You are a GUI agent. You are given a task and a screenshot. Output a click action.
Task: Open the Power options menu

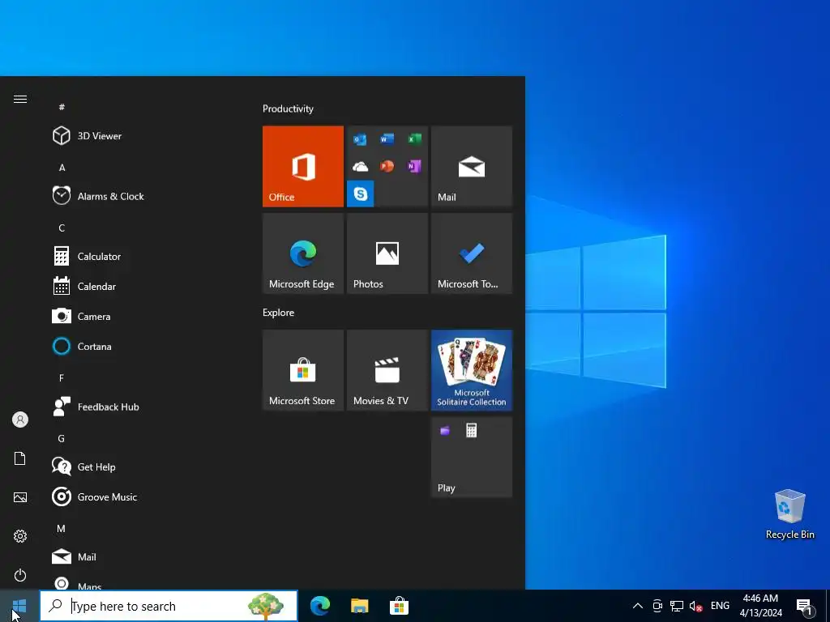pos(20,575)
